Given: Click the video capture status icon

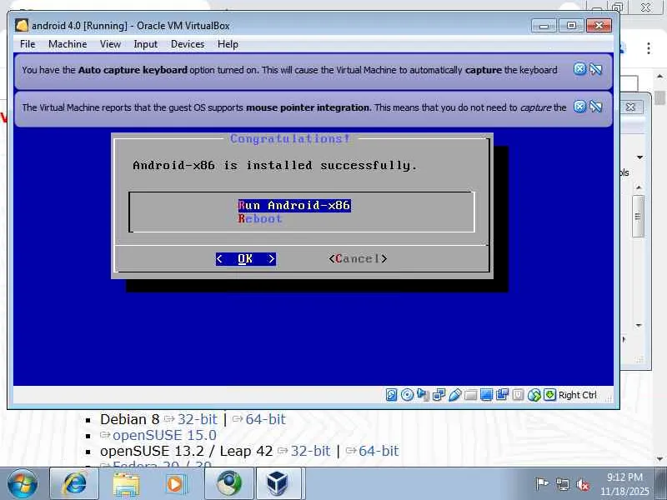Looking at the screenshot, I should point(502,395).
